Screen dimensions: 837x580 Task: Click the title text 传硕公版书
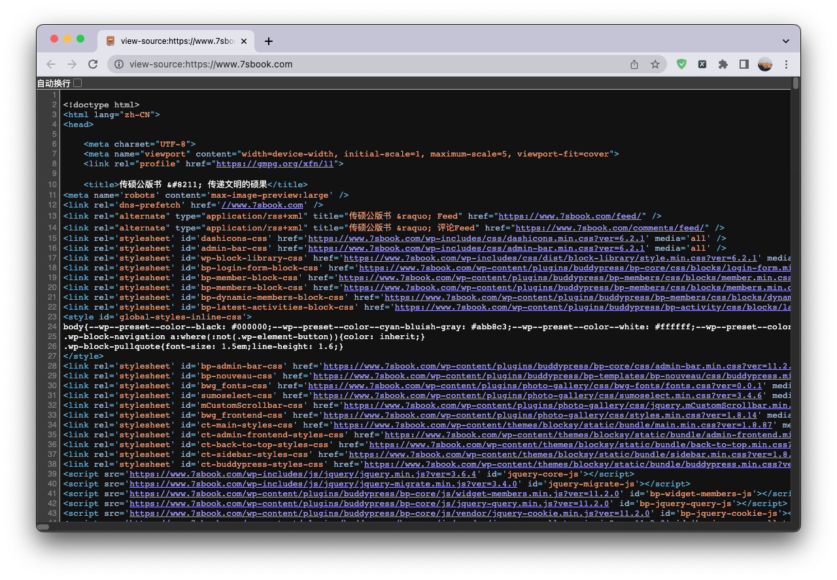[x=140, y=185]
